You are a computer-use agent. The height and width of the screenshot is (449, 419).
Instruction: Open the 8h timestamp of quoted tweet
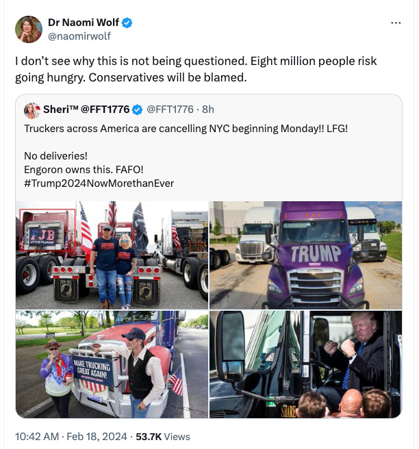(208, 110)
